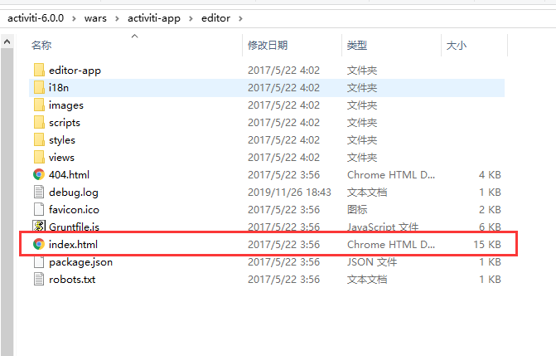This screenshot has height=356, width=556.
Task: Click the sort arrow above the 名称 column
Action: click(134, 37)
